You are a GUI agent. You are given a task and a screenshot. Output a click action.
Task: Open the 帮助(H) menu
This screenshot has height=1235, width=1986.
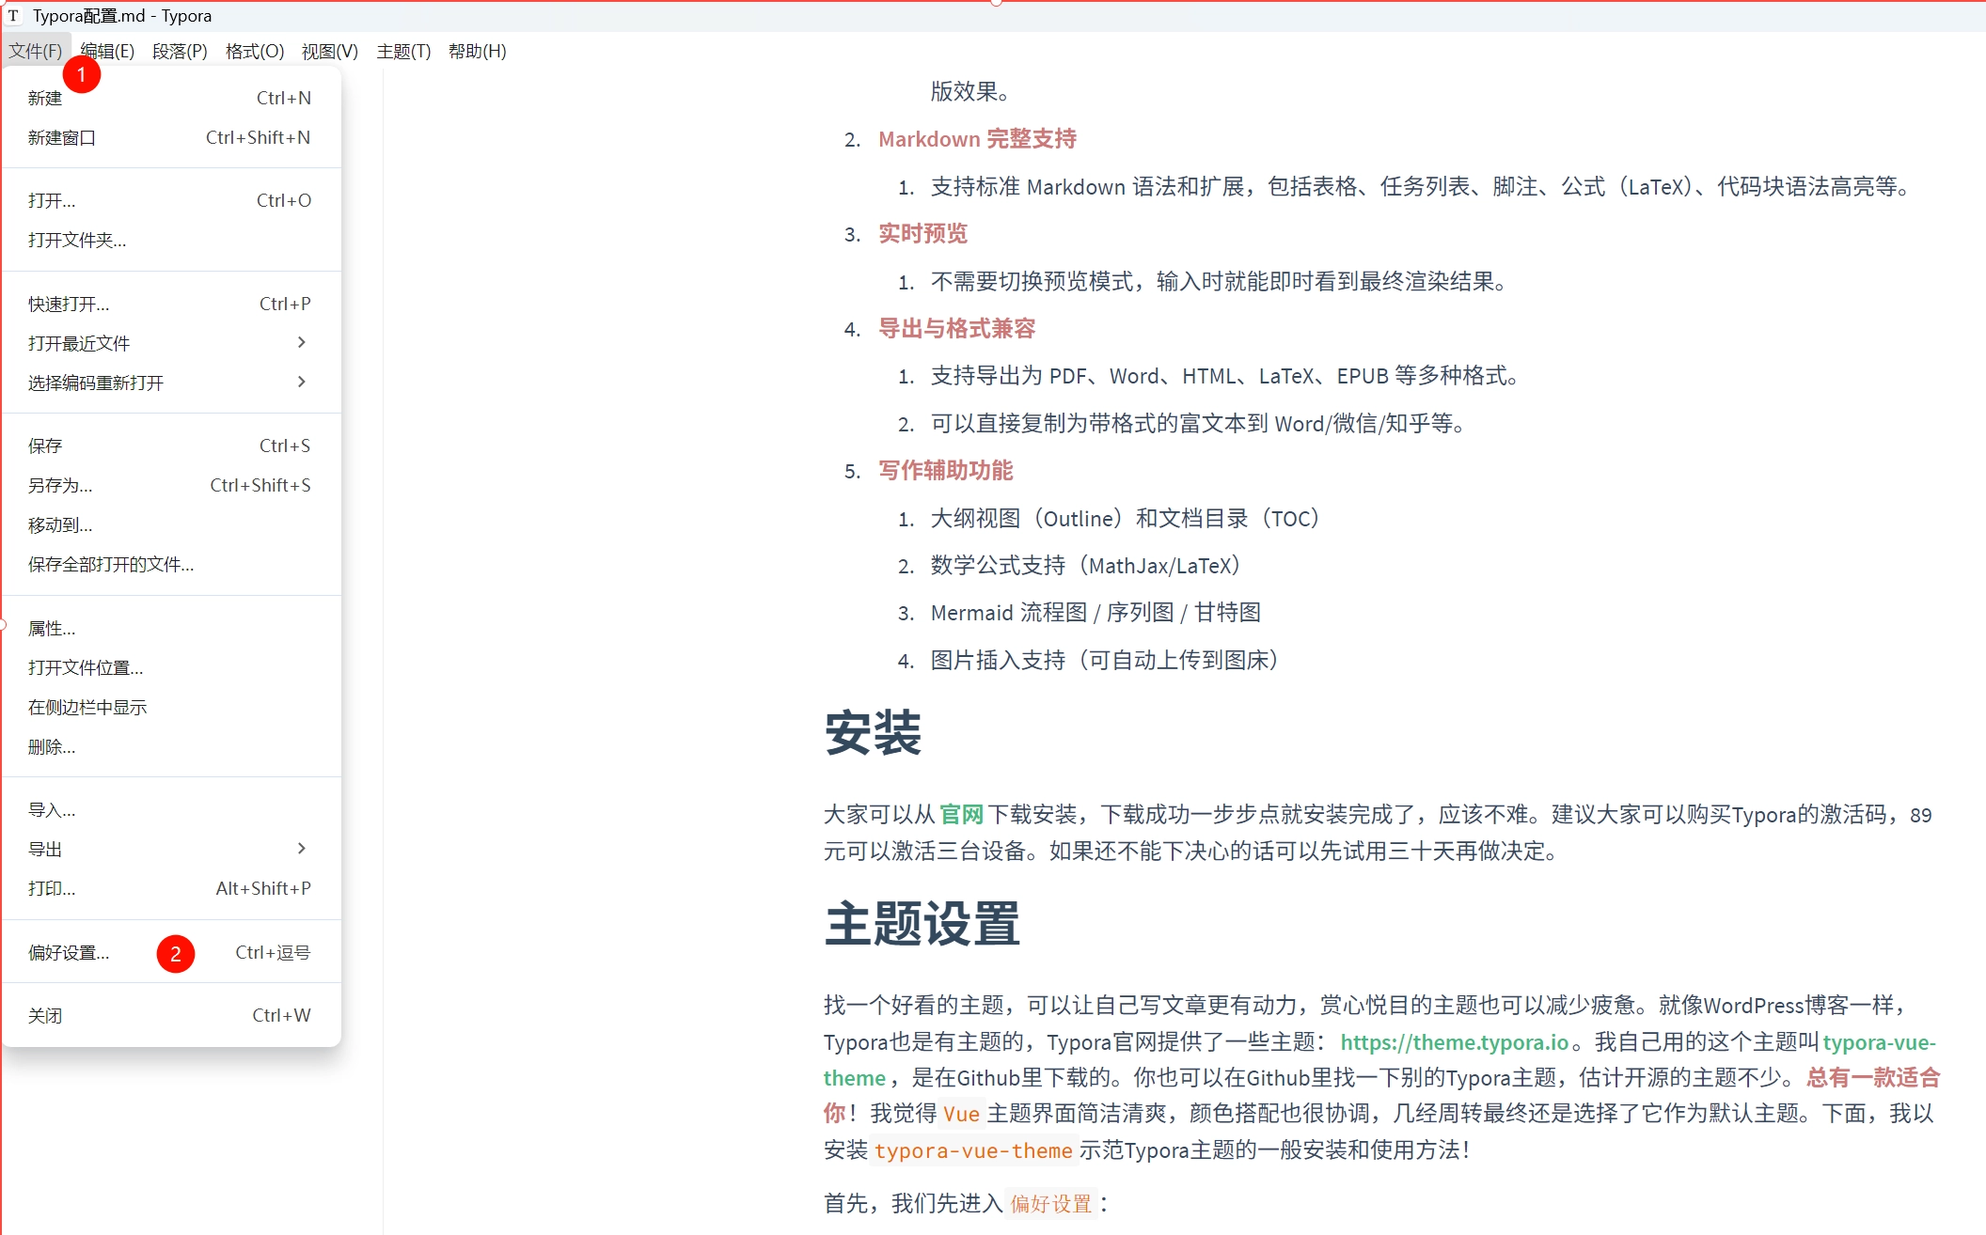point(478,51)
